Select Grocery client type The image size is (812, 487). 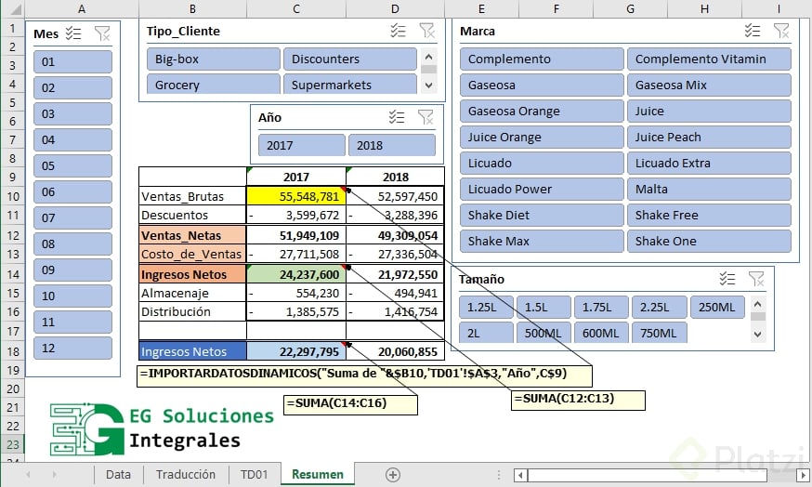tap(214, 84)
